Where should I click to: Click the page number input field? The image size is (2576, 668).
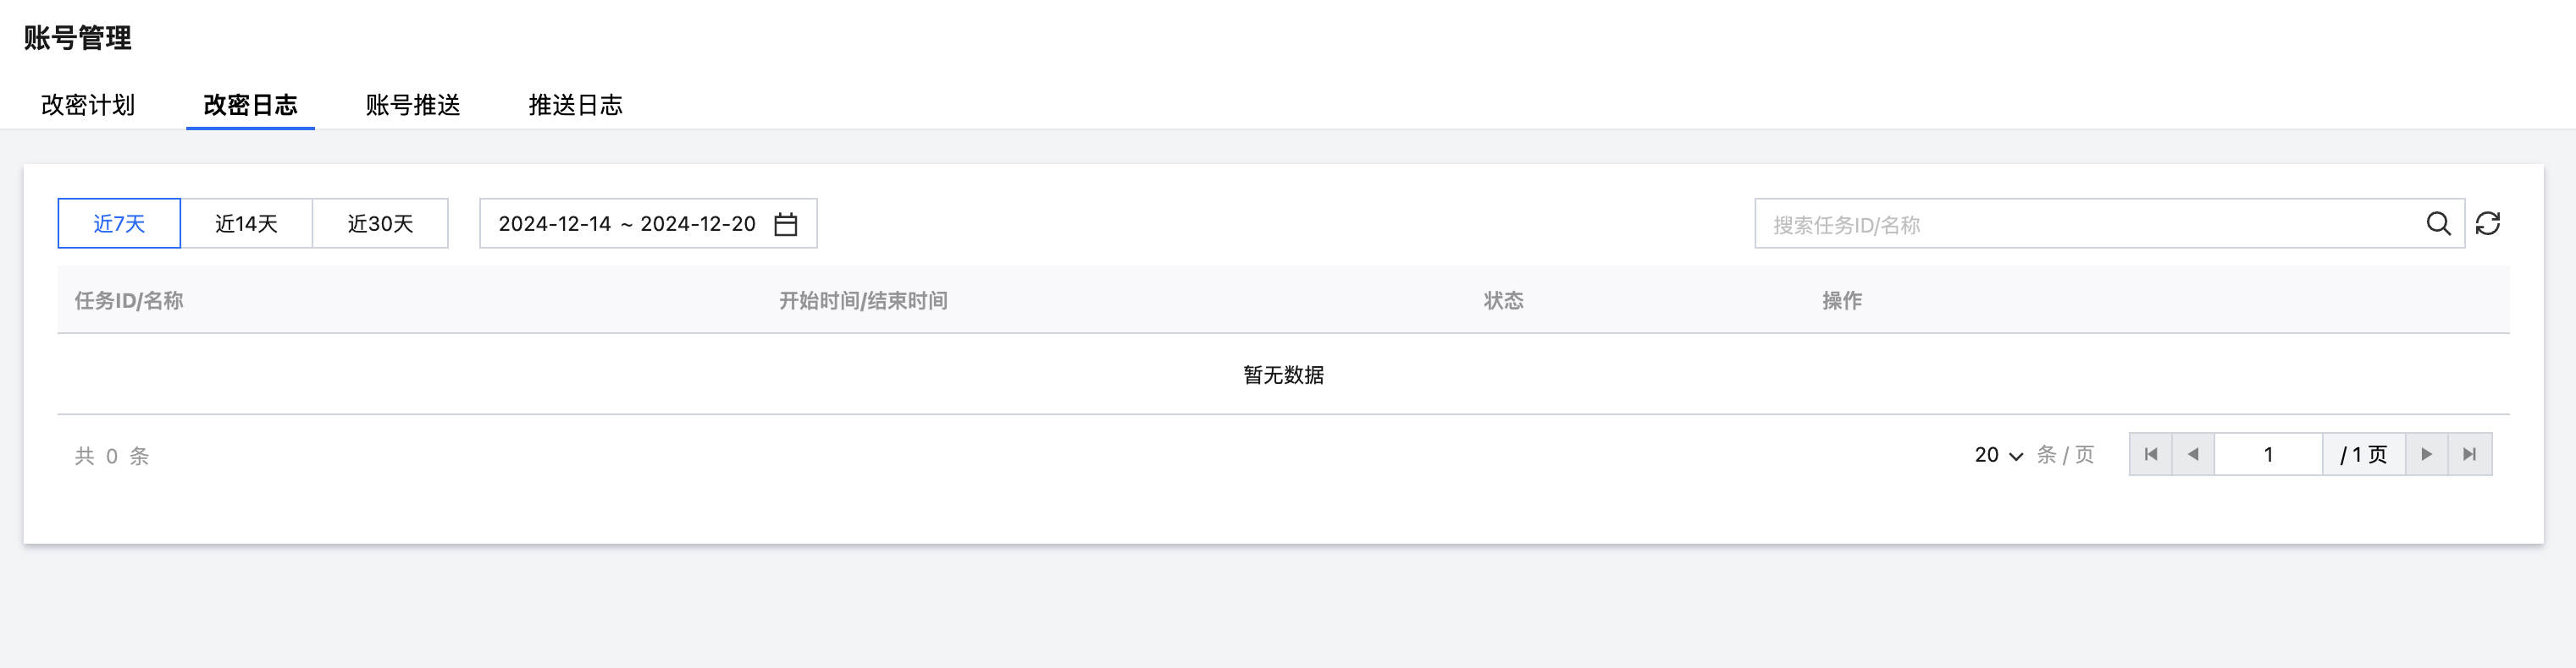point(2268,454)
